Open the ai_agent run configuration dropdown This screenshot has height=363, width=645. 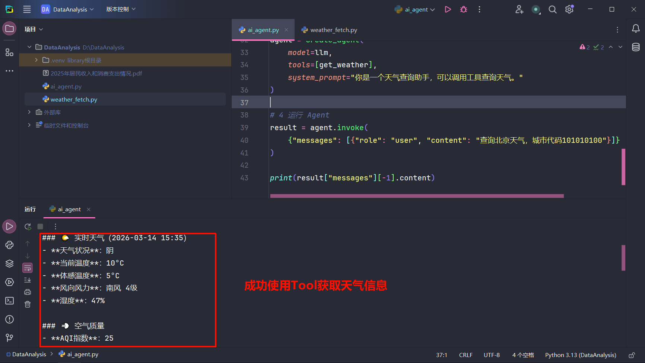click(x=415, y=9)
